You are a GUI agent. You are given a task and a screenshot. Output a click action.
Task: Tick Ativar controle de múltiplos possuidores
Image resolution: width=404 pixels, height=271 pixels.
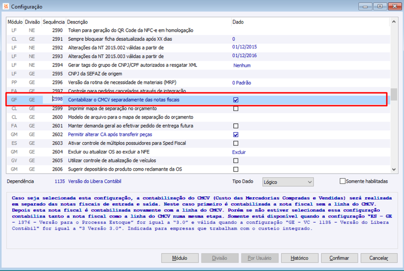(236, 143)
